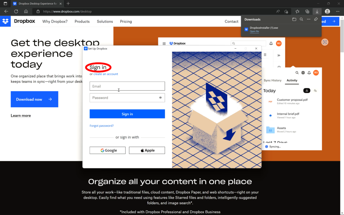Screen dimensions: 344x215
Task: Click the blue Sign in button
Action: (127, 114)
